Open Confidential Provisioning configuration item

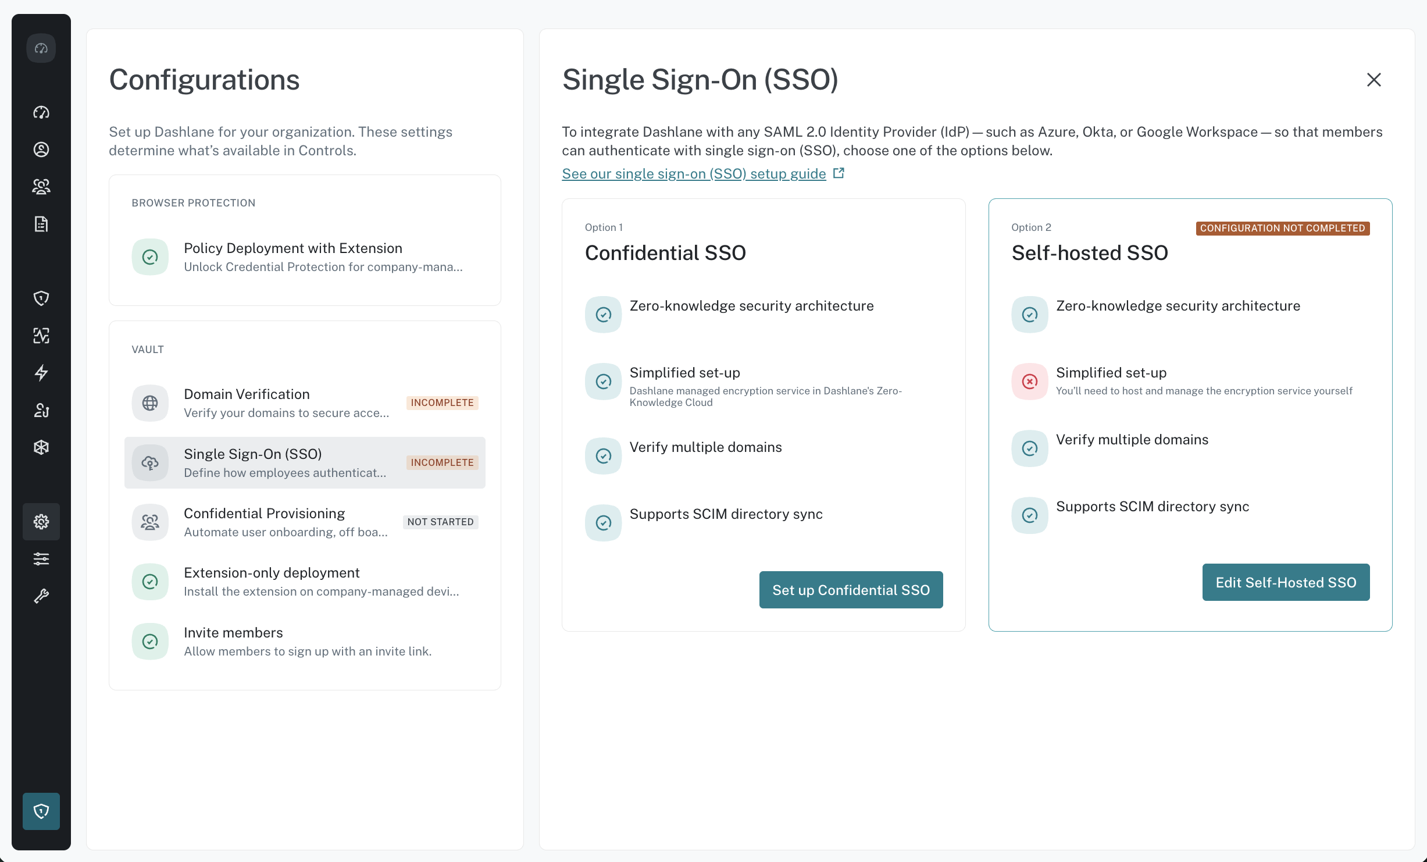pyautogui.click(x=305, y=522)
